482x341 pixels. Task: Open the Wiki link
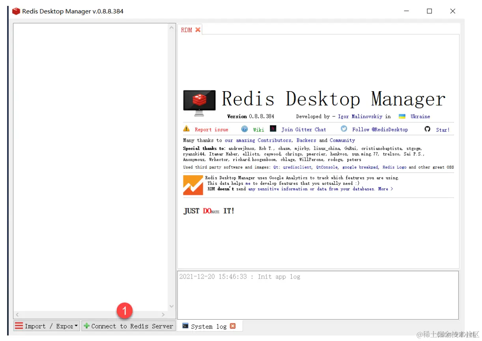258,129
